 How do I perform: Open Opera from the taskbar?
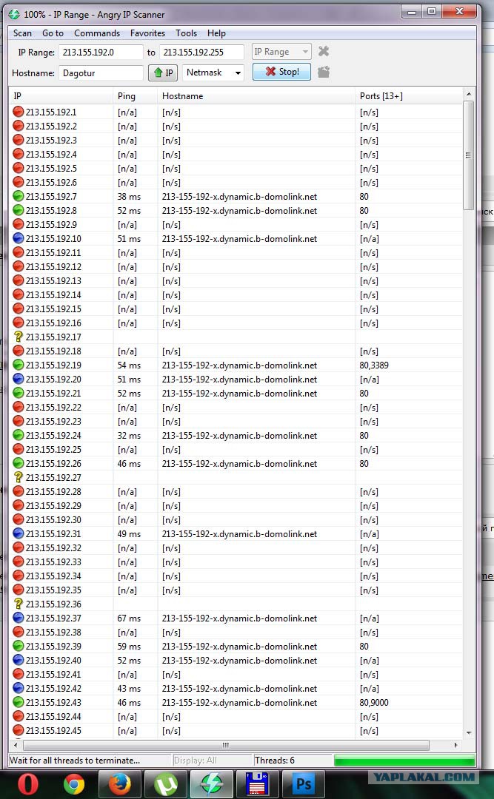tap(27, 784)
